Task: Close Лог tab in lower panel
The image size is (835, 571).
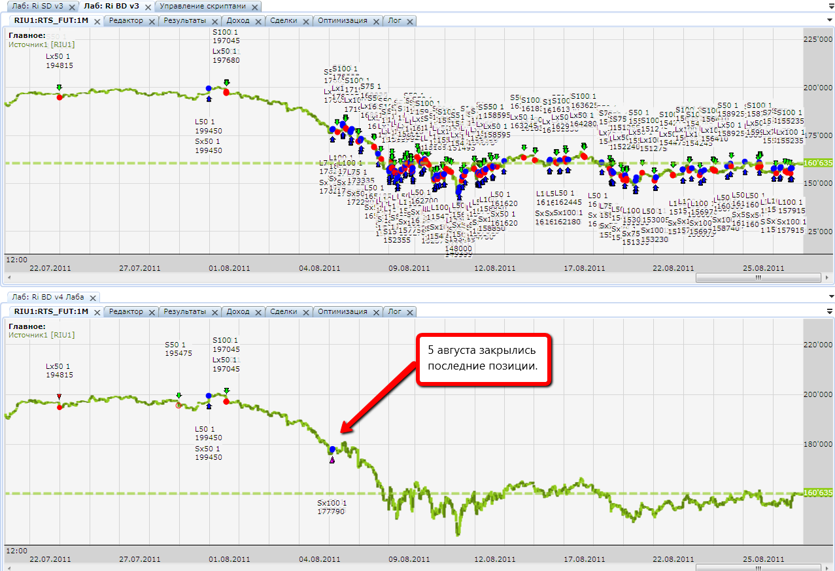Action: pos(409,313)
